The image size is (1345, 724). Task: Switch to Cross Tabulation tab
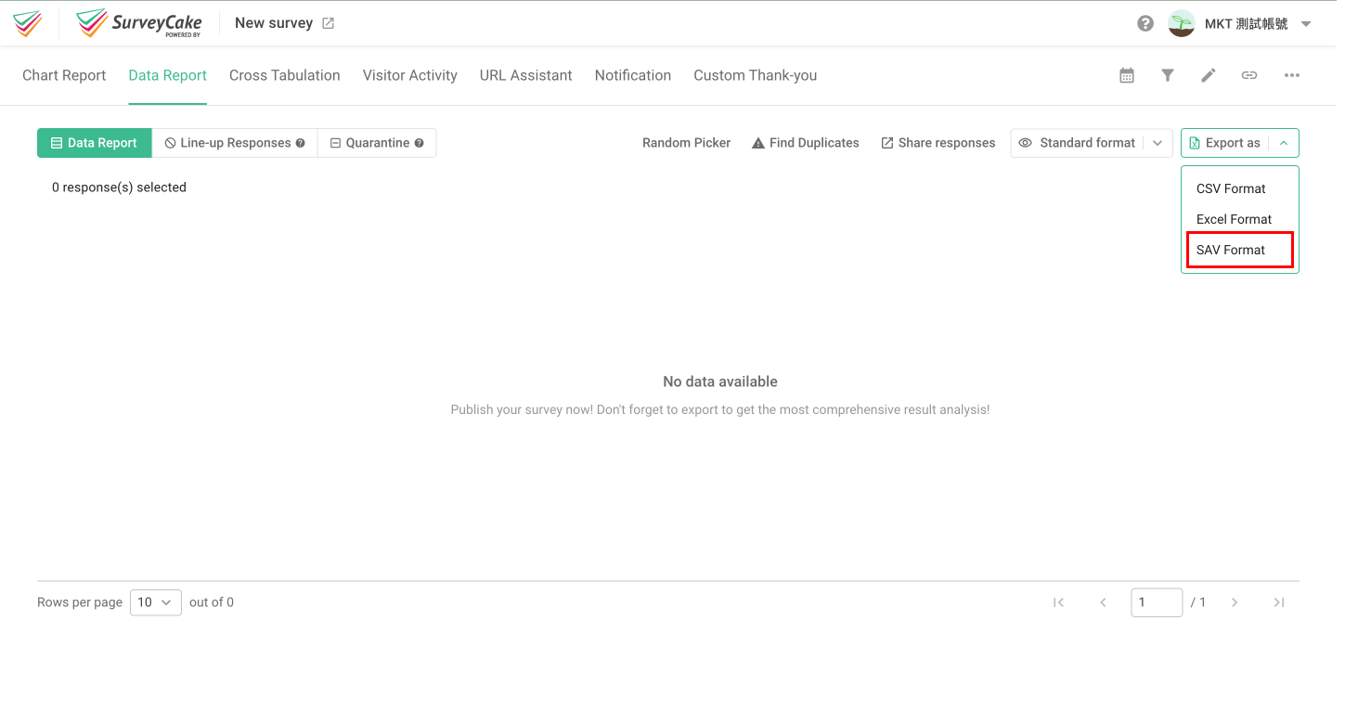click(284, 76)
